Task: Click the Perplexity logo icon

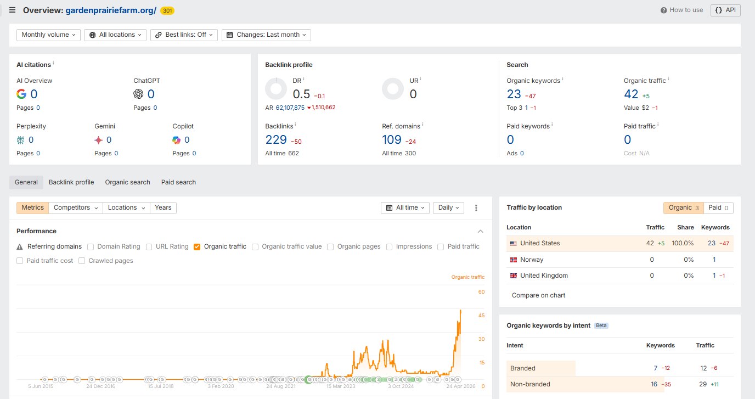Action: click(21, 140)
